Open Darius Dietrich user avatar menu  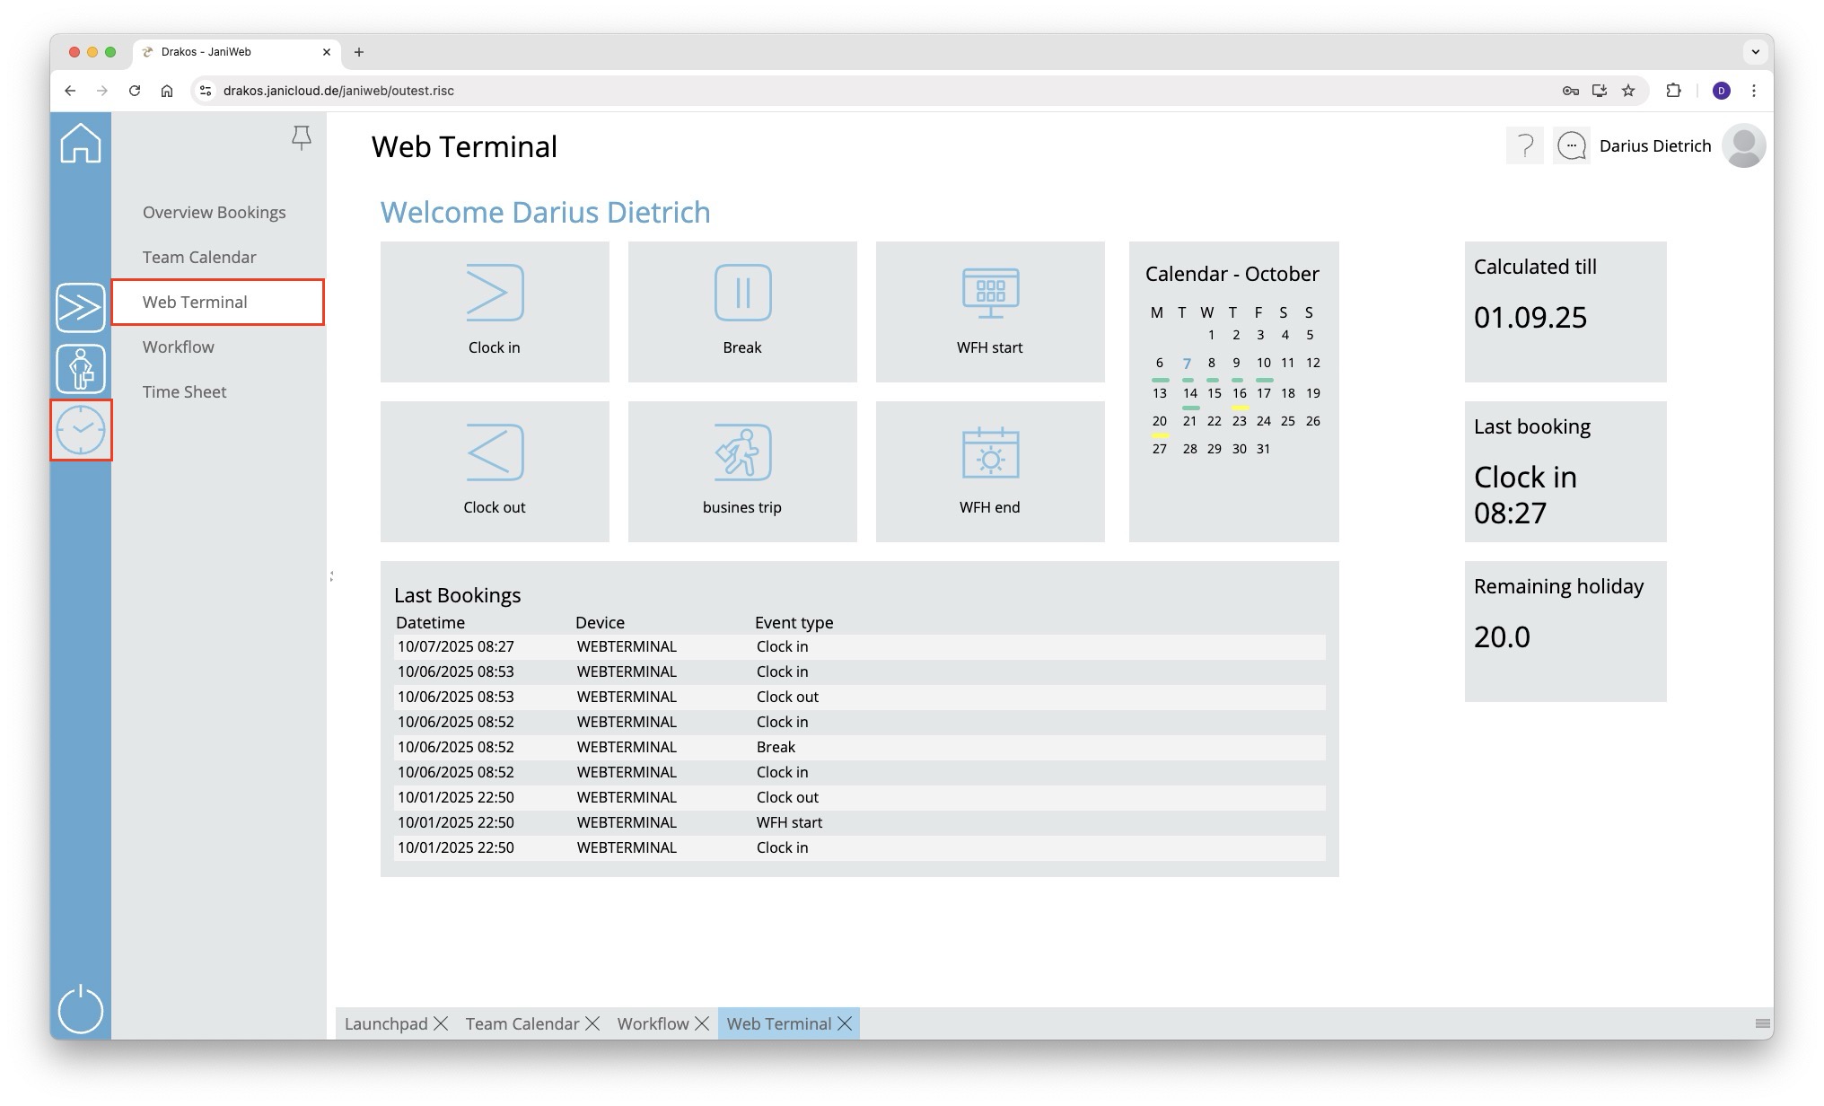click(x=1743, y=145)
